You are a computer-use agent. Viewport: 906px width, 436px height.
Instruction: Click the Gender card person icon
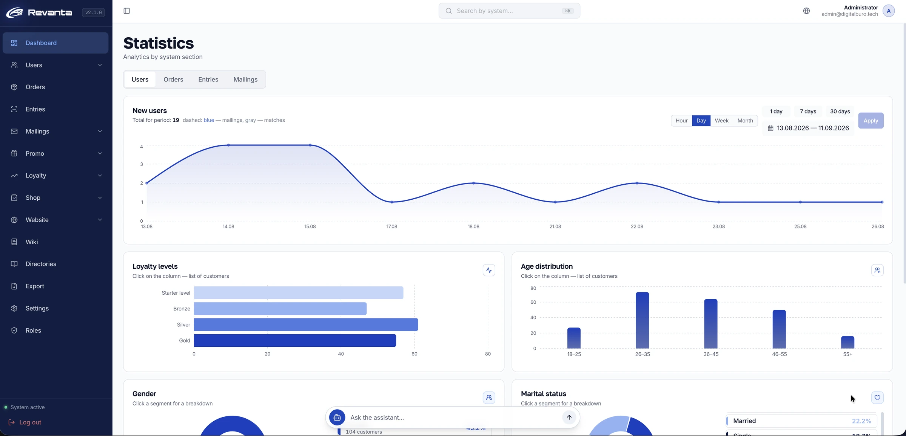click(489, 398)
